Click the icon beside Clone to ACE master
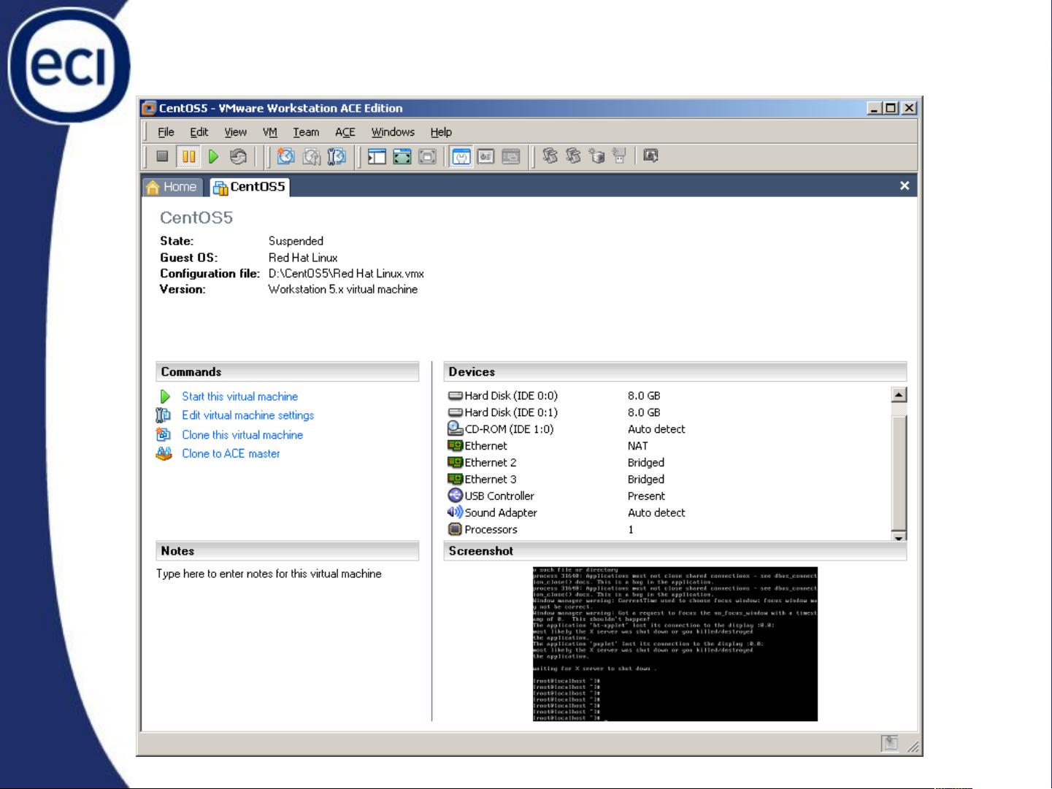Screen dimensions: 1052x789 (x=164, y=453)
